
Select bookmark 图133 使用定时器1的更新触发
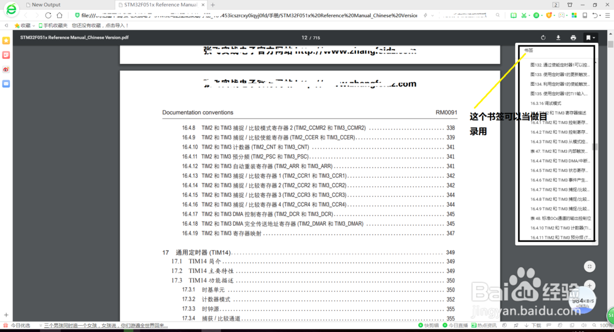[559, 74]
